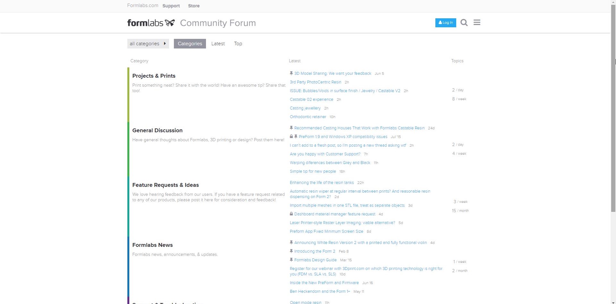Viewport: 616px width, 304px height.
Task: Open the Formlabs News category
Action: click(152, 245)
